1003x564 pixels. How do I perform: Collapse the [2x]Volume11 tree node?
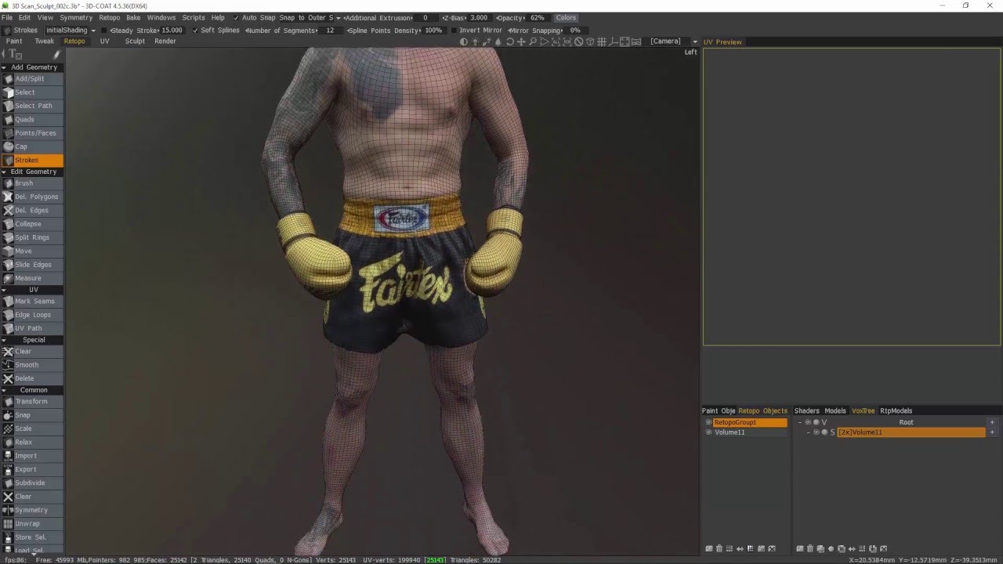(808, 432)
